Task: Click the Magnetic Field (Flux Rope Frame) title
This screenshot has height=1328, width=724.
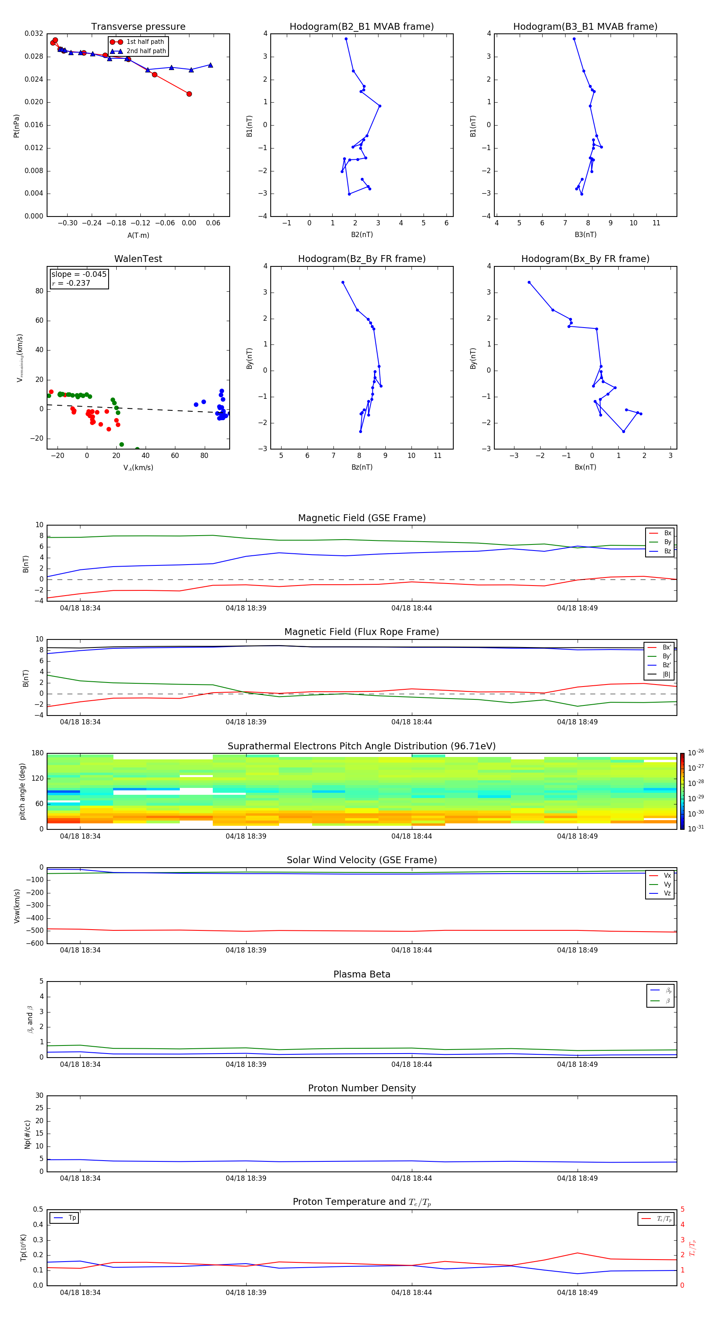Action: (361, 631)
